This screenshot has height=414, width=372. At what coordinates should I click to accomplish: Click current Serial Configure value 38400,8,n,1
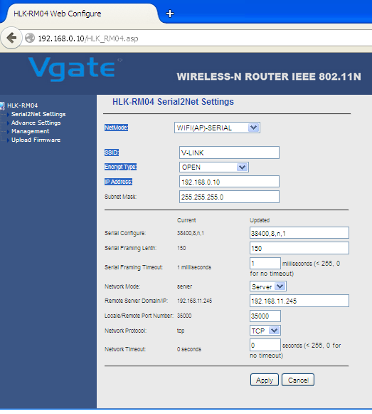pyautogui.click(x=191, y=233)
